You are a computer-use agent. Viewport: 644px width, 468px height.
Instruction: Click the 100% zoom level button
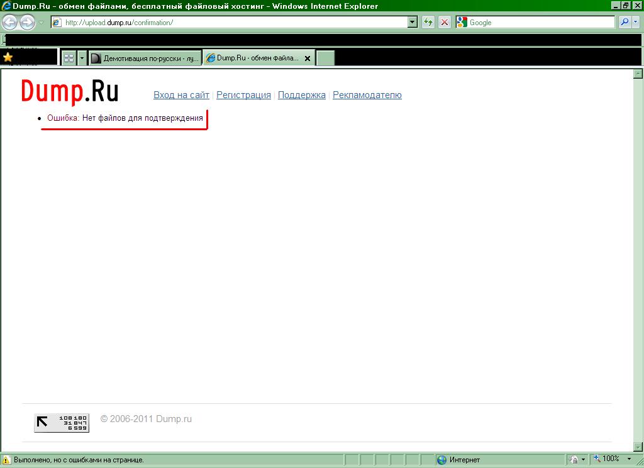[x=607, y=459]
